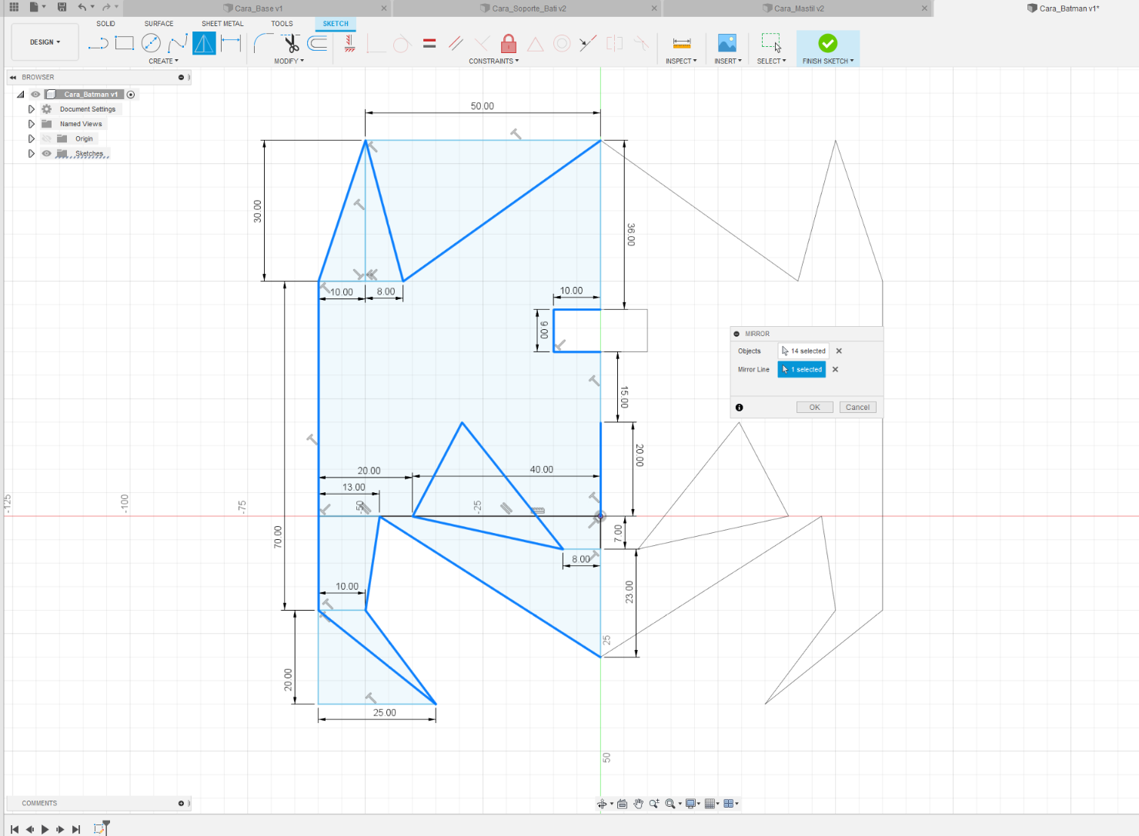
Task: Click OK in the Mirror dialog
Action: click(814, 408)
